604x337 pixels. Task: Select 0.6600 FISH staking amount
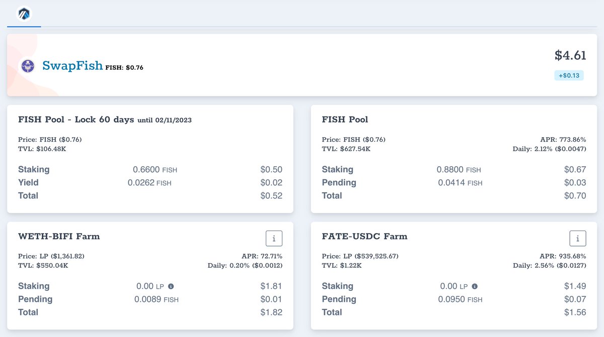pos(155,170)
